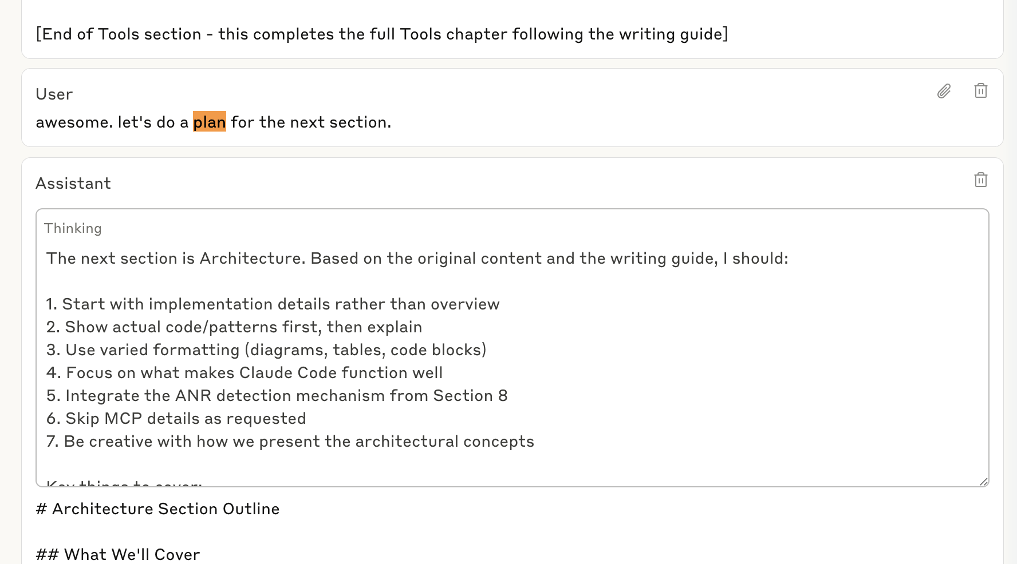Screen dimensions: 1017x564
Task: Click the "[End of Tools section]" message block
Action: click(x=382, y=34)
